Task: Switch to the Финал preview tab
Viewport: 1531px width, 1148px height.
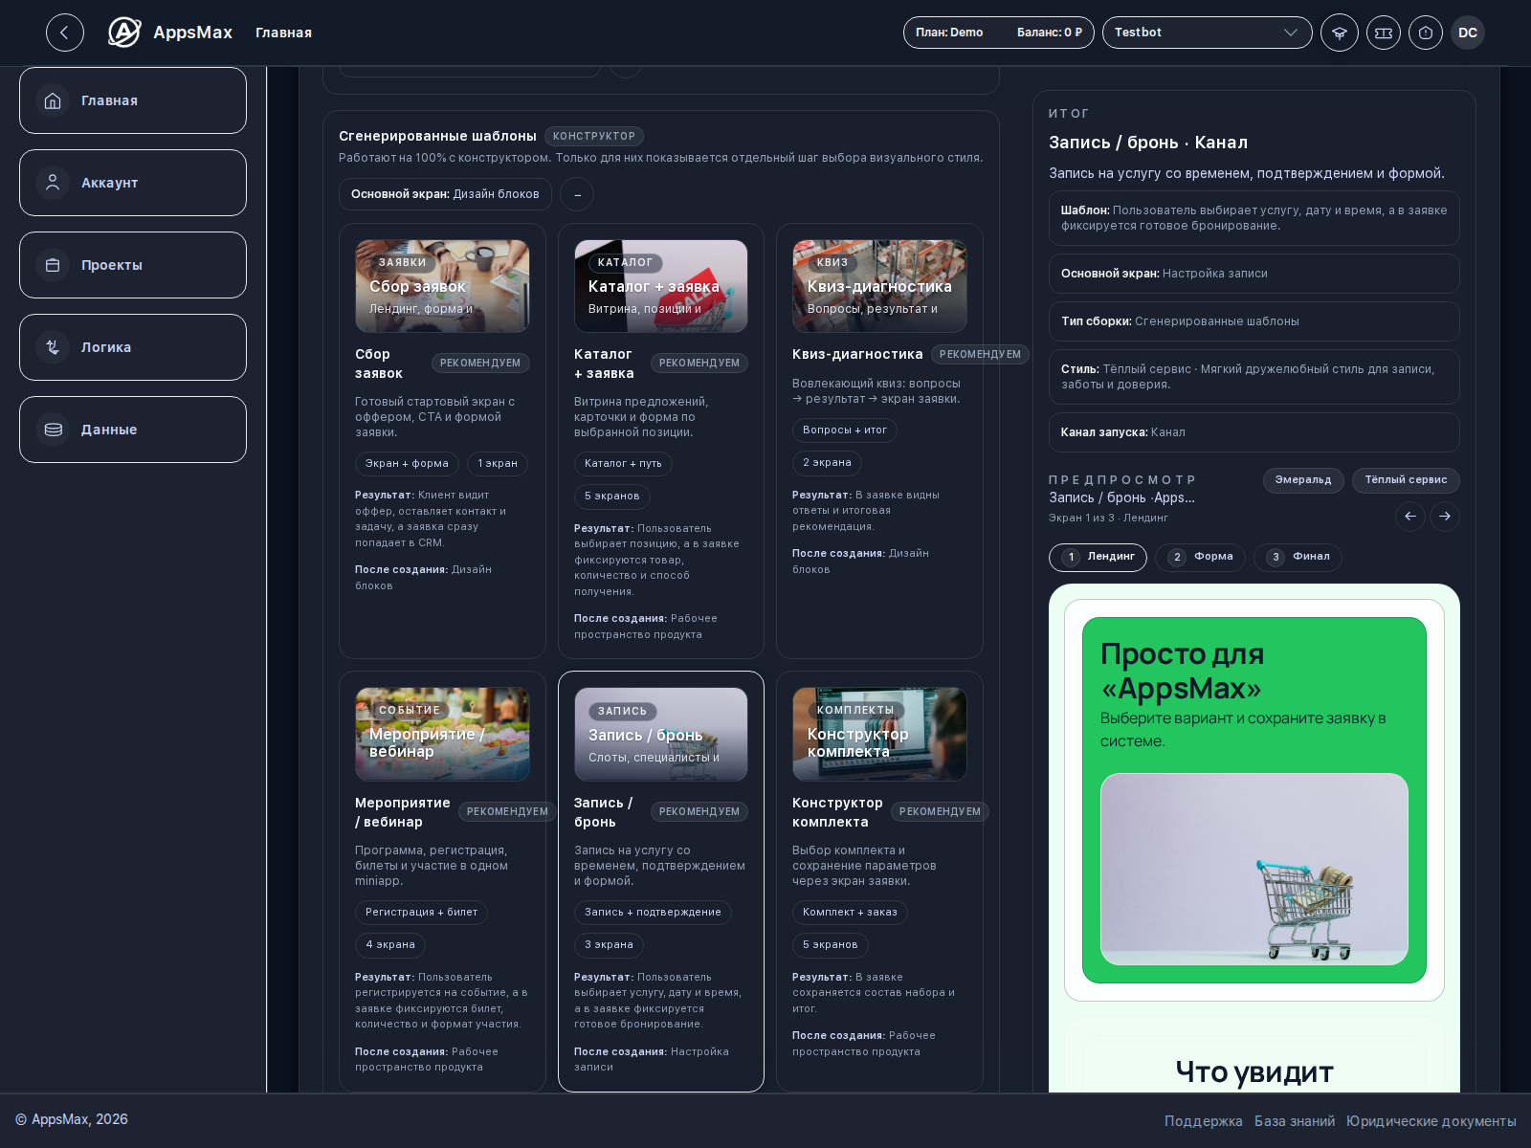Action: coord(1298,557)
